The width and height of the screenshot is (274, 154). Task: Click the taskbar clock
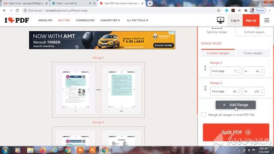[264, 150]
